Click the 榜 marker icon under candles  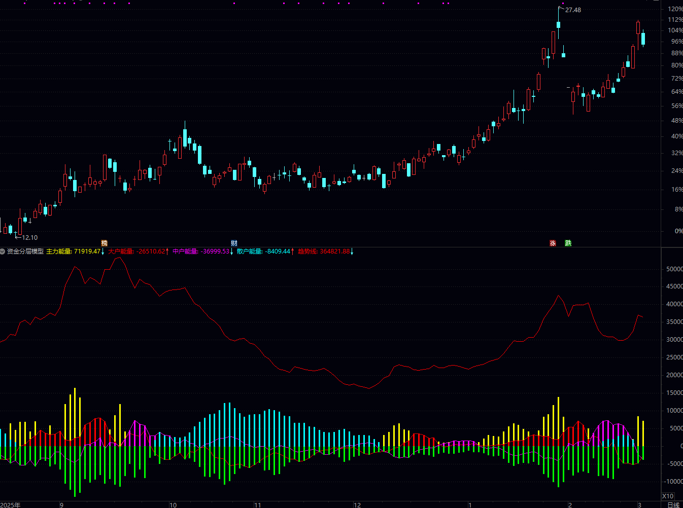105,243
